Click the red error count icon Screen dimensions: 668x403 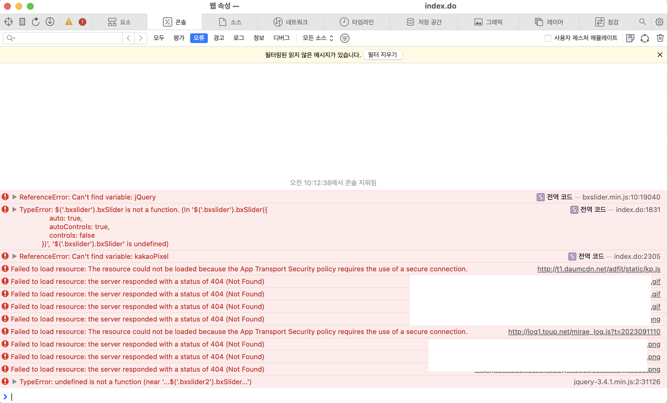coord(83,22)
